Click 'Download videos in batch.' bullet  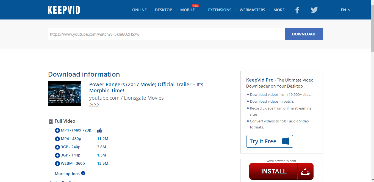tap(272, 101)
